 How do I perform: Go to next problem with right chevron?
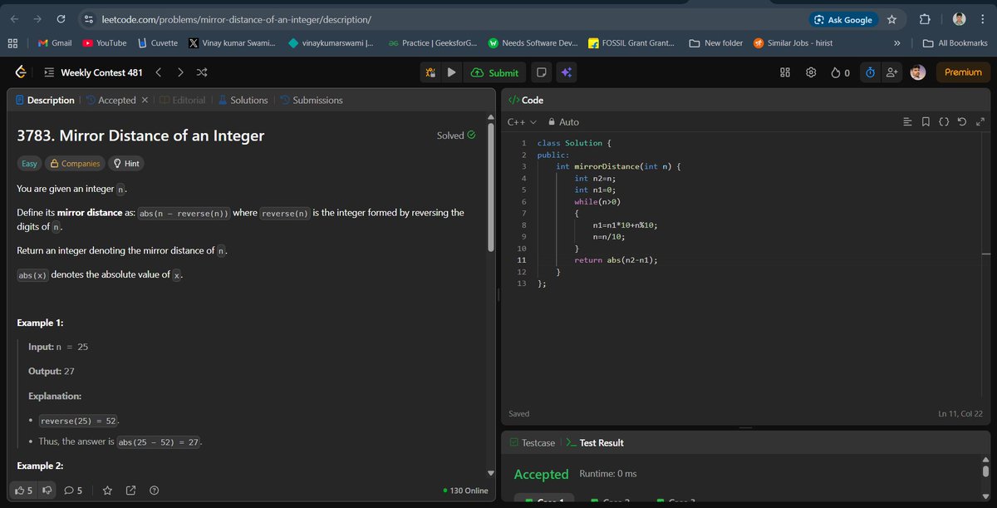tap(179, 72)
